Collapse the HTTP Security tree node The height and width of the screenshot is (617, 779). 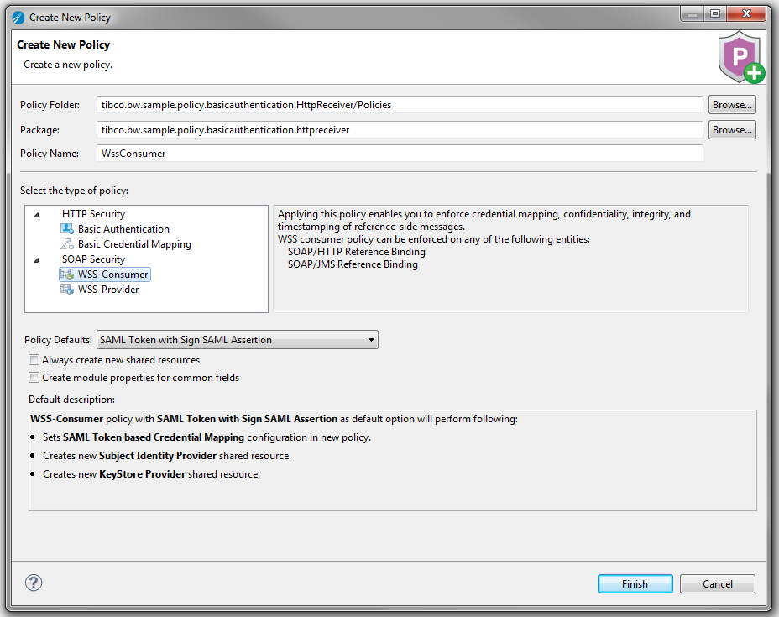37,215
